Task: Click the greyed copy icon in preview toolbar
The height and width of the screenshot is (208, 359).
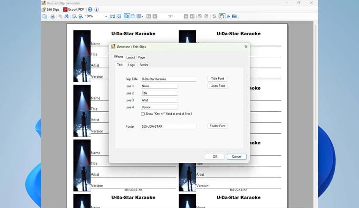Action: tap(60, 16)
